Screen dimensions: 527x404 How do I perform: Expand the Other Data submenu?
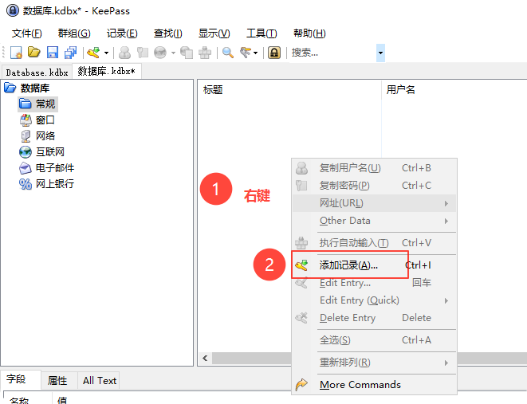click(x=374, y=221)
